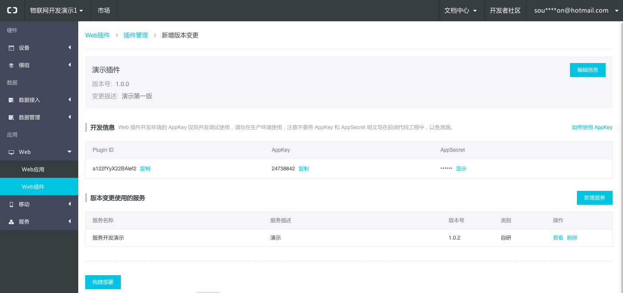The width and height of the screenshot is (623, 293).
Task: Click the 数据管理 data management icon
Action: 11,117
